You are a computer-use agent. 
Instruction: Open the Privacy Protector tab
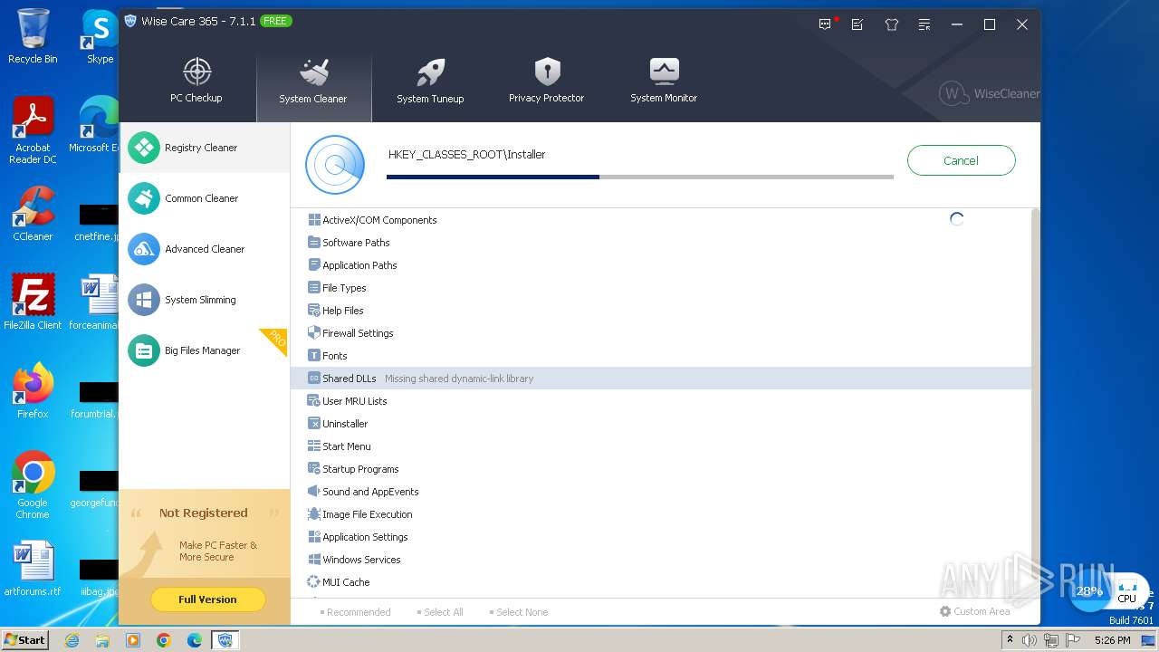click(546, 81)
